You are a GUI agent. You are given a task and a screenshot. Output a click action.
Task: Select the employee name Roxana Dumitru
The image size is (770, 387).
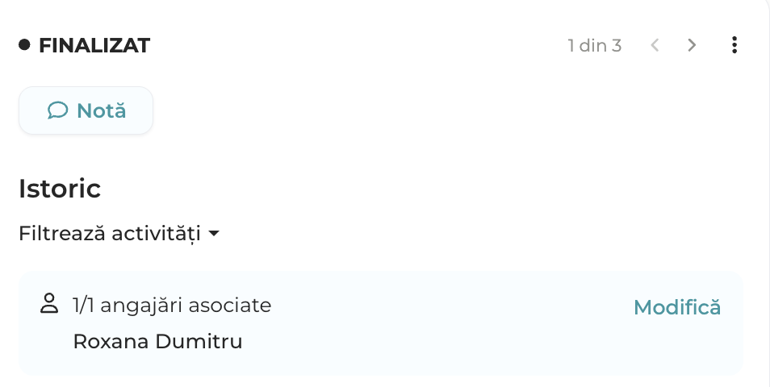[x=157, y=341]
